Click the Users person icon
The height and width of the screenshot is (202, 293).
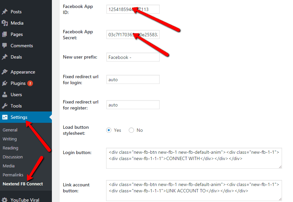[x=4, y=95]
